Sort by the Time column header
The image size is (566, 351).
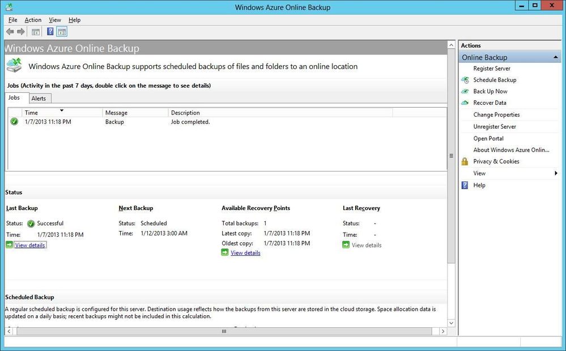tap(62, 113)
